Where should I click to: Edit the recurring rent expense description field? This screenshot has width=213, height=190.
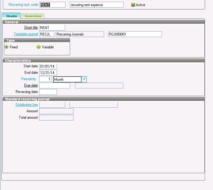[97, 5]
